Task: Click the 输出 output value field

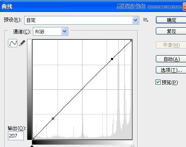Action: coord(16,136)
